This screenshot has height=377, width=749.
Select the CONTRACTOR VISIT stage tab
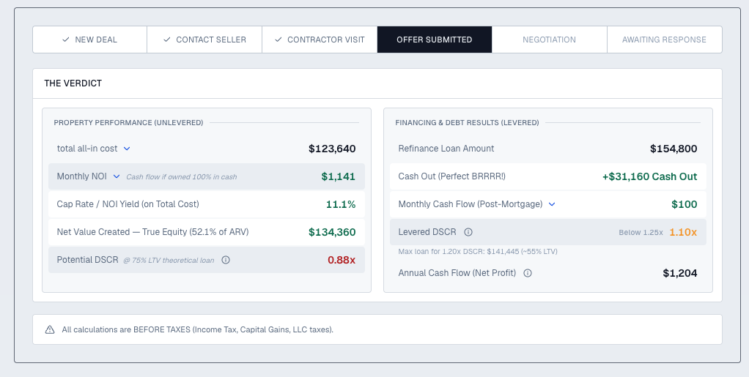(320, 40)
